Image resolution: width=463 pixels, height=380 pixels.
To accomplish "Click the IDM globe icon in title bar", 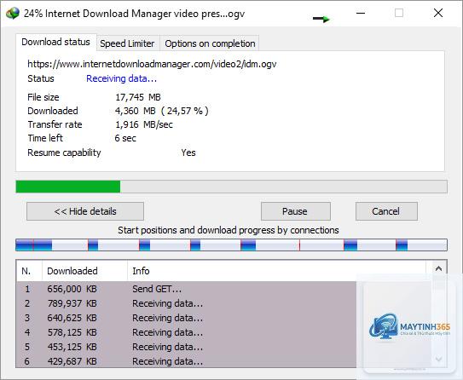I will (13, 14).
